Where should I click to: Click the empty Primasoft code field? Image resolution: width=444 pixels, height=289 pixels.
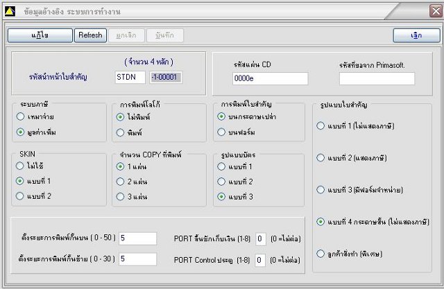tap(377, 78)
